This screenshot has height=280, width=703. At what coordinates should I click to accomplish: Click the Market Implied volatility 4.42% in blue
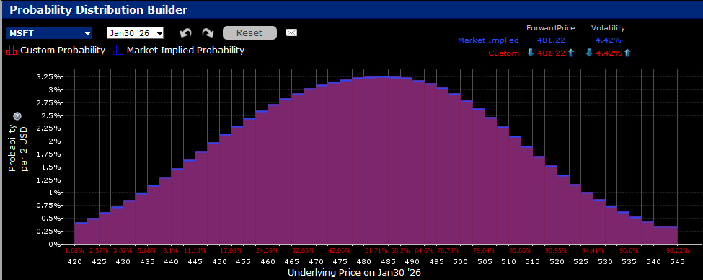tap(609, 40)
